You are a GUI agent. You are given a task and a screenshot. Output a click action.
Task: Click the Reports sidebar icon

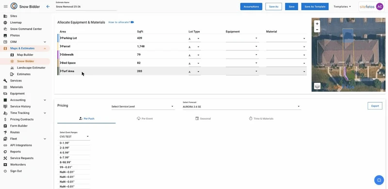(x=5, y=152)
